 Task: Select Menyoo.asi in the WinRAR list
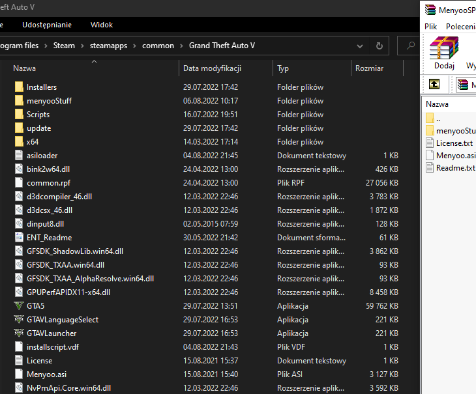pyautogui.click(x=456, y=156)
